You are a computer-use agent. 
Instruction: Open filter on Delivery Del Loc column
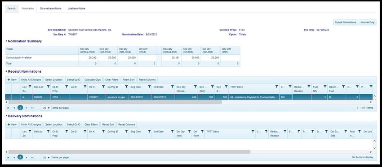[48, 131]
